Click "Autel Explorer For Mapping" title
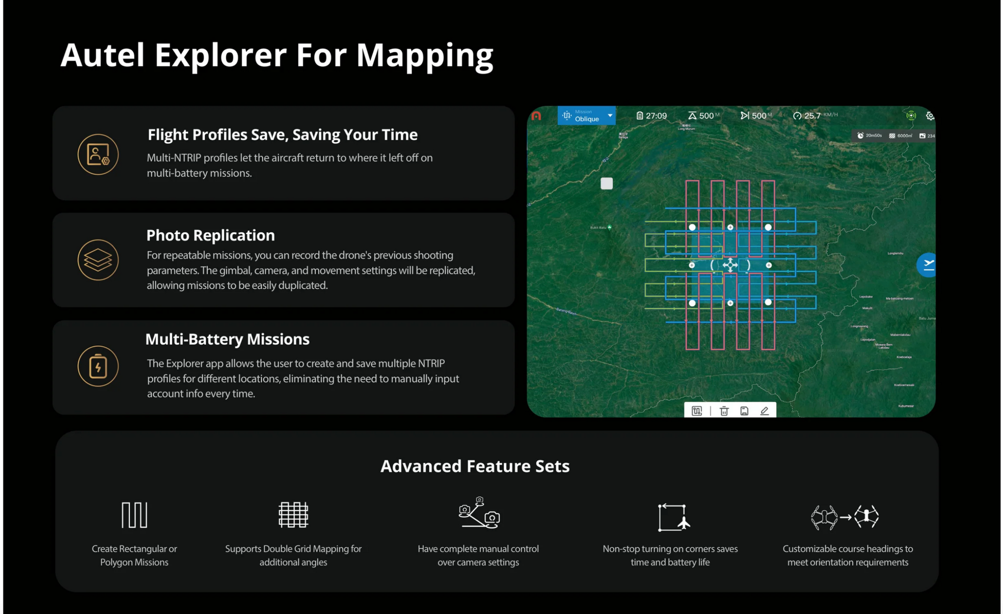 click(x=277, y=55)
